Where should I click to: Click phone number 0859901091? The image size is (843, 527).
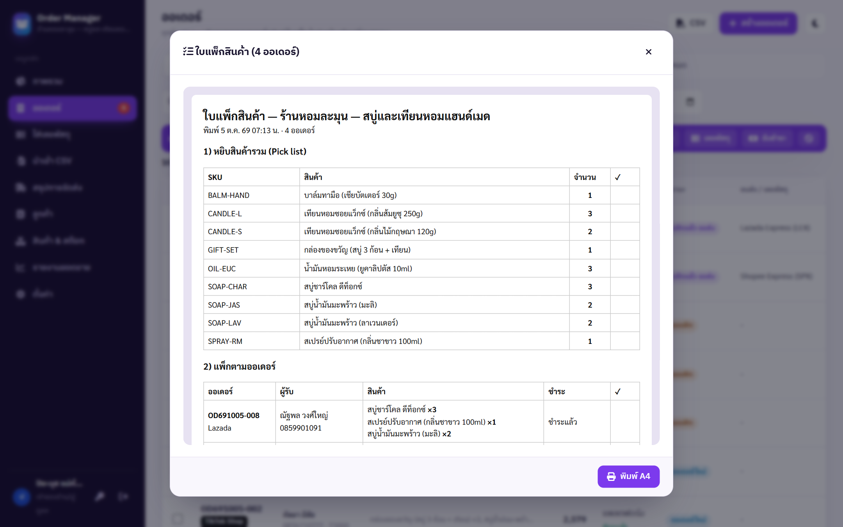[301, 428]
